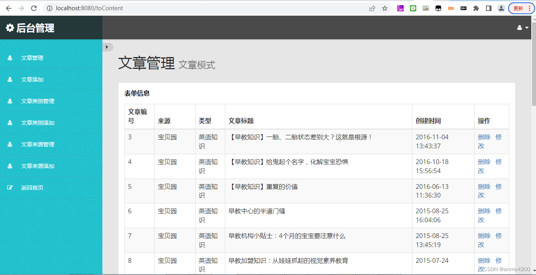Click the 类型 column header
Viewport: 536px width, 275px height.
(x=205, y=121)
